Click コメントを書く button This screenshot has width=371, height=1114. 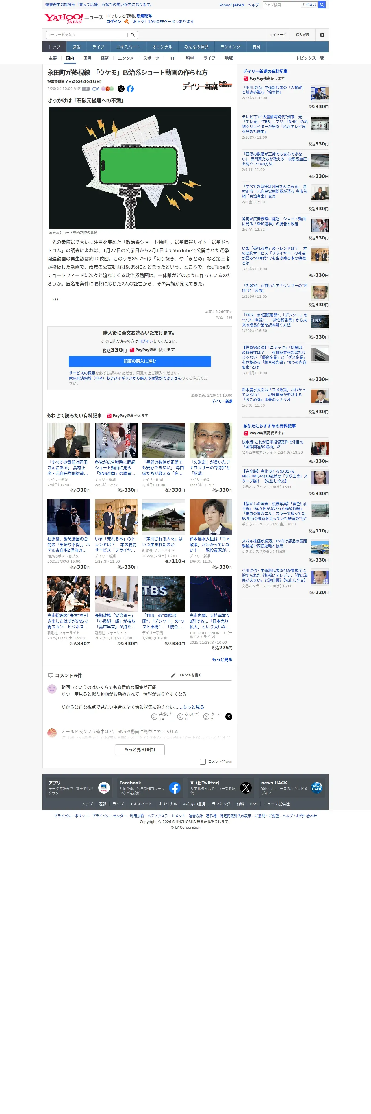tap(186, 675)
